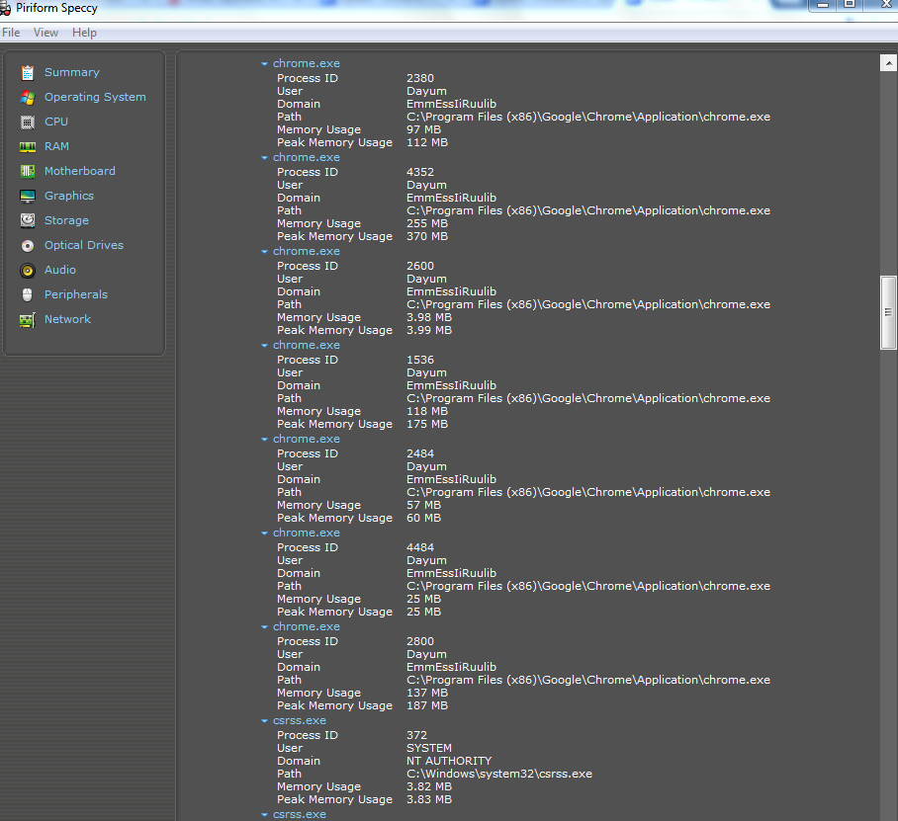Click the Graphics monitor icon
The width and height of the screenshot is (898, 821).
click(x=28, y=197)
